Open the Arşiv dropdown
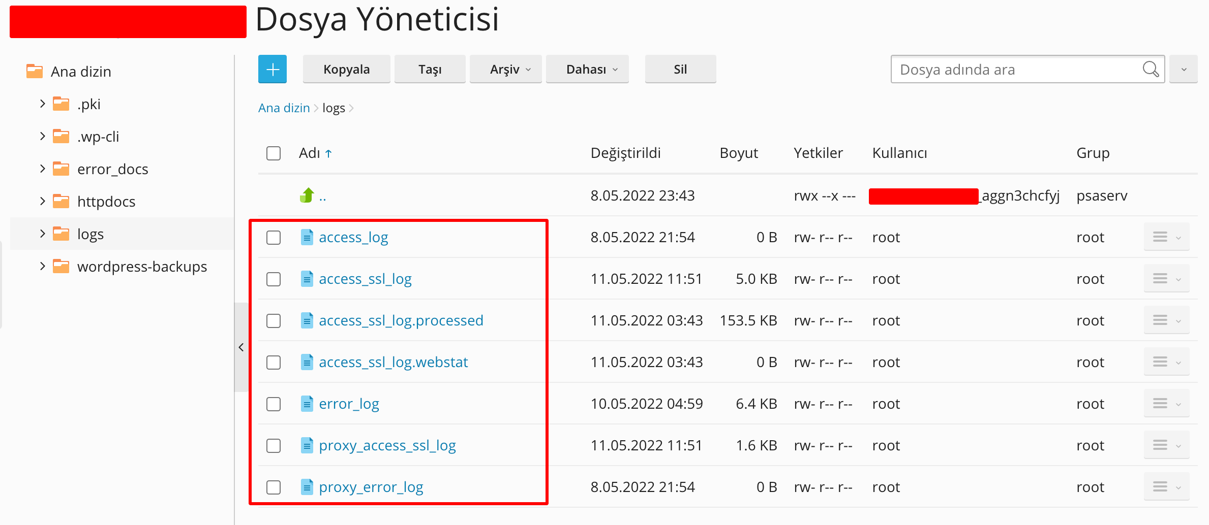 (506, 69)
